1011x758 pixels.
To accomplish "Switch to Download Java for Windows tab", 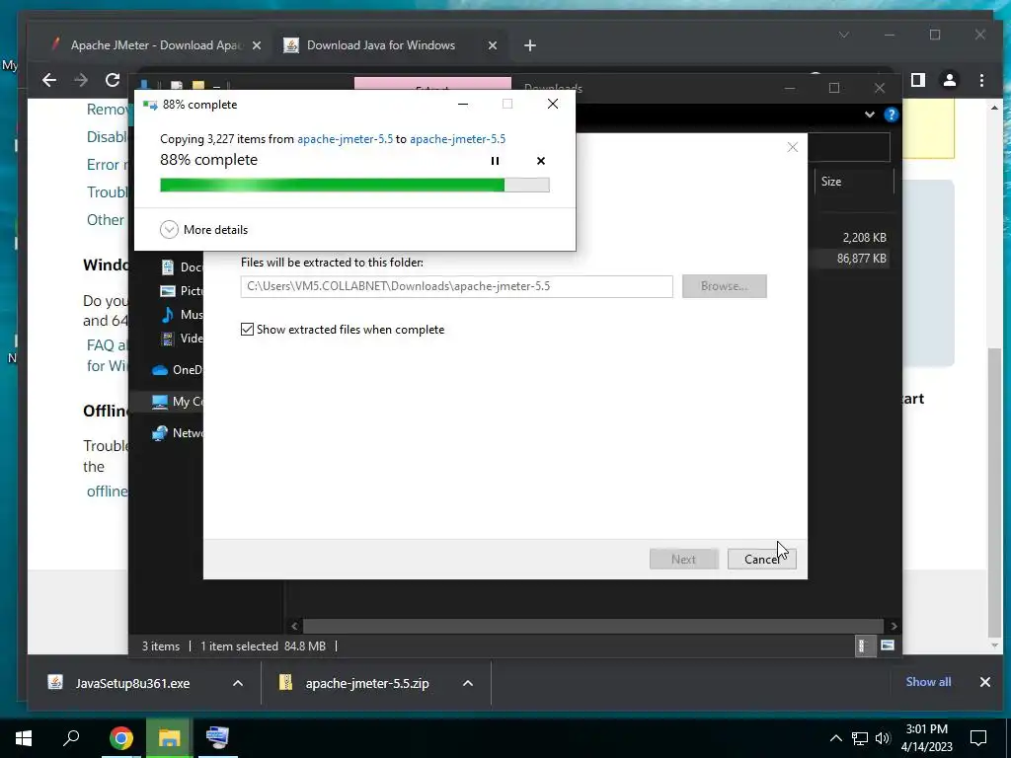I will click(x=380, y=45).
